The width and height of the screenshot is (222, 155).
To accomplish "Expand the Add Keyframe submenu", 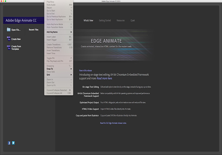I will point(59,32).
